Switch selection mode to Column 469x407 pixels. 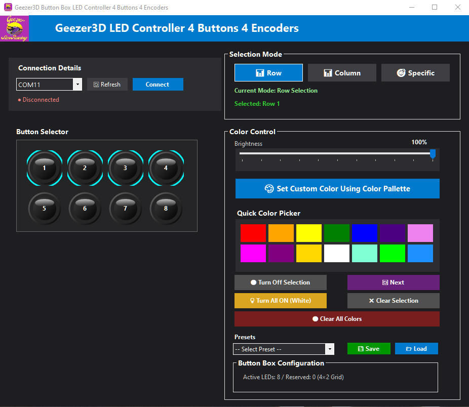tap(342, 73)
